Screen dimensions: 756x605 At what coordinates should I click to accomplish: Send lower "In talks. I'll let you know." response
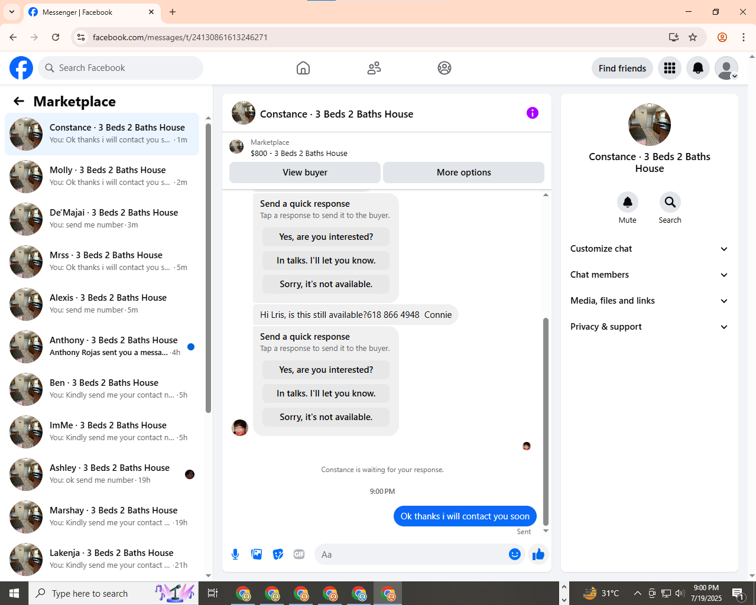(326, 393)
